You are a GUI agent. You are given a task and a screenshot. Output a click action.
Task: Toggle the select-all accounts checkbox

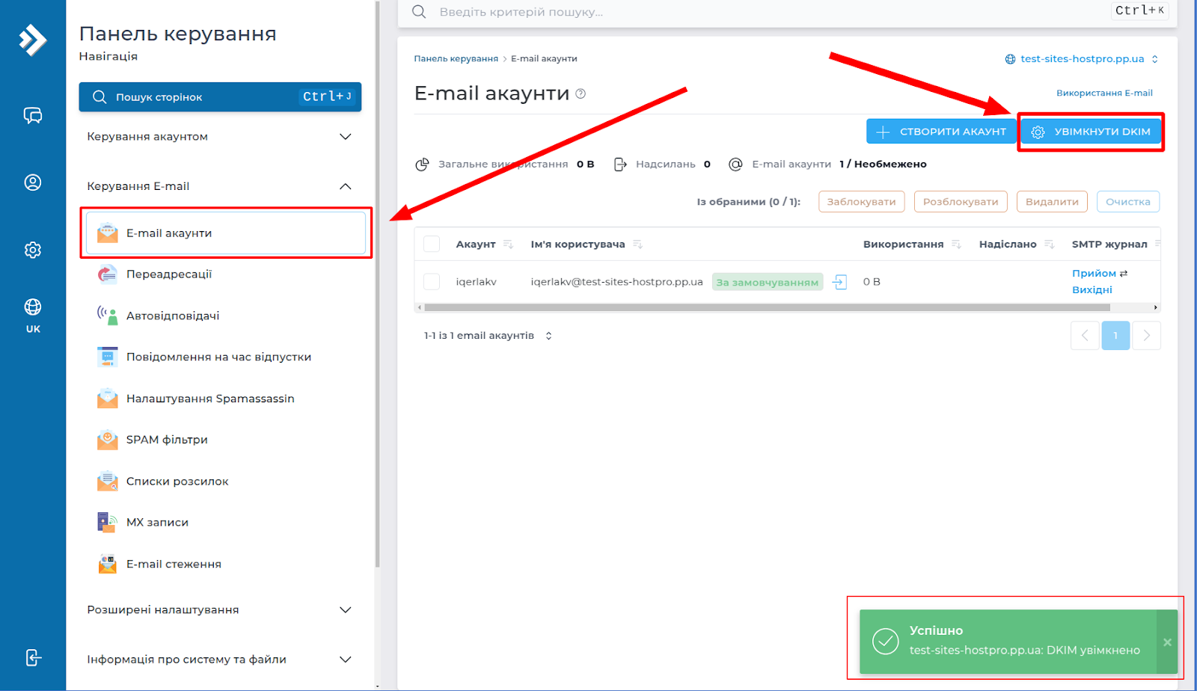coord(432,244)
